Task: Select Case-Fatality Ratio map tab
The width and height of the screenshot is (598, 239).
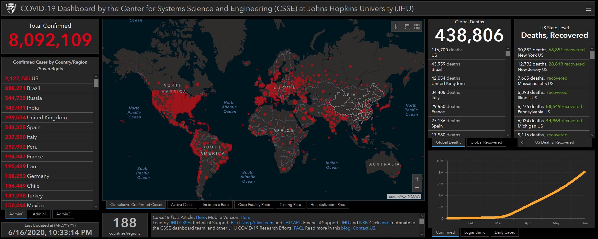Action: click(x=254, y=205)
